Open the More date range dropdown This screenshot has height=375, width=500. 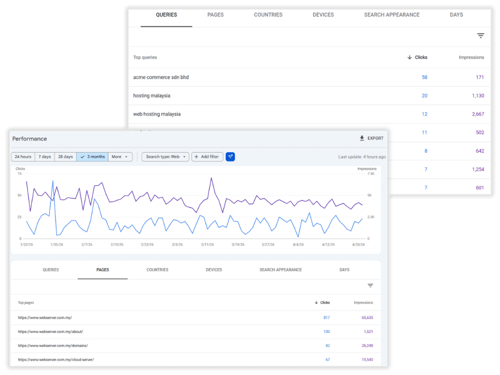(x=120, y=156)
